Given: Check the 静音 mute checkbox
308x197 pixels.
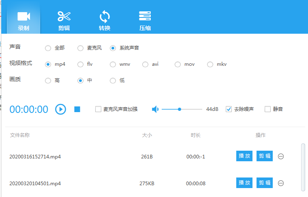Looking at the screenshot, I should (267, 109).
